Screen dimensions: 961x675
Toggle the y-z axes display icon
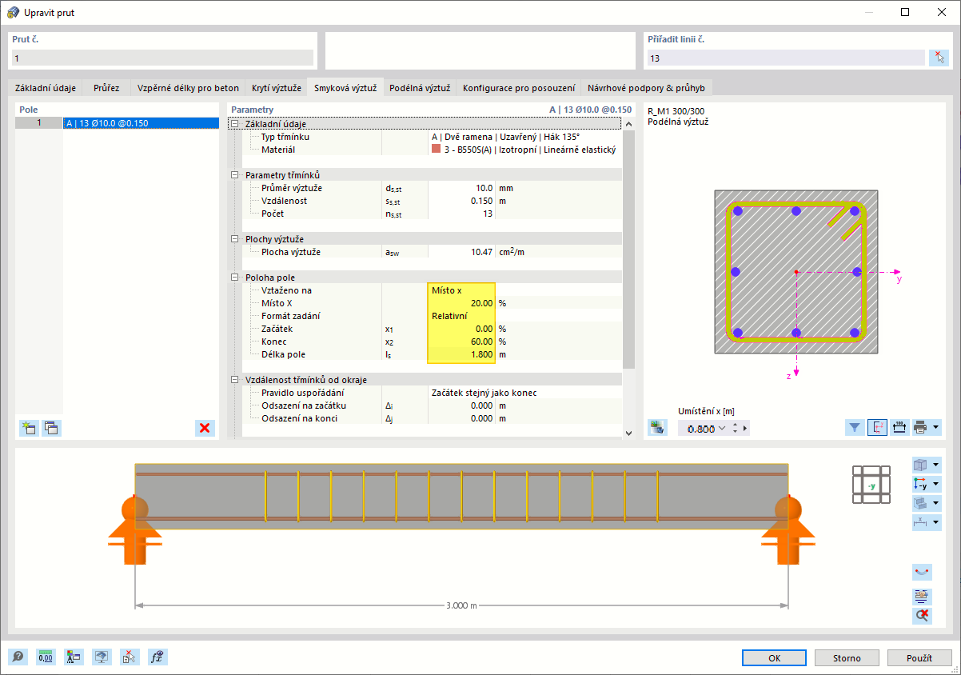(x=877, y=427)
